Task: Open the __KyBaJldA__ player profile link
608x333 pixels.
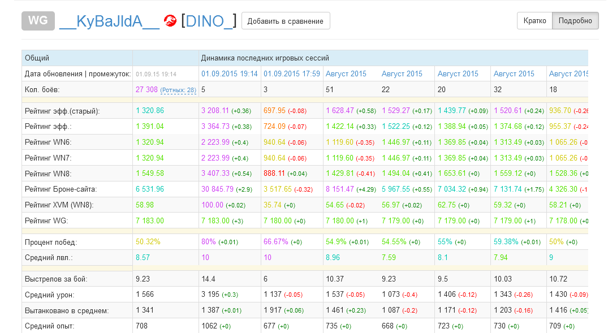Action: coord(110,21)
